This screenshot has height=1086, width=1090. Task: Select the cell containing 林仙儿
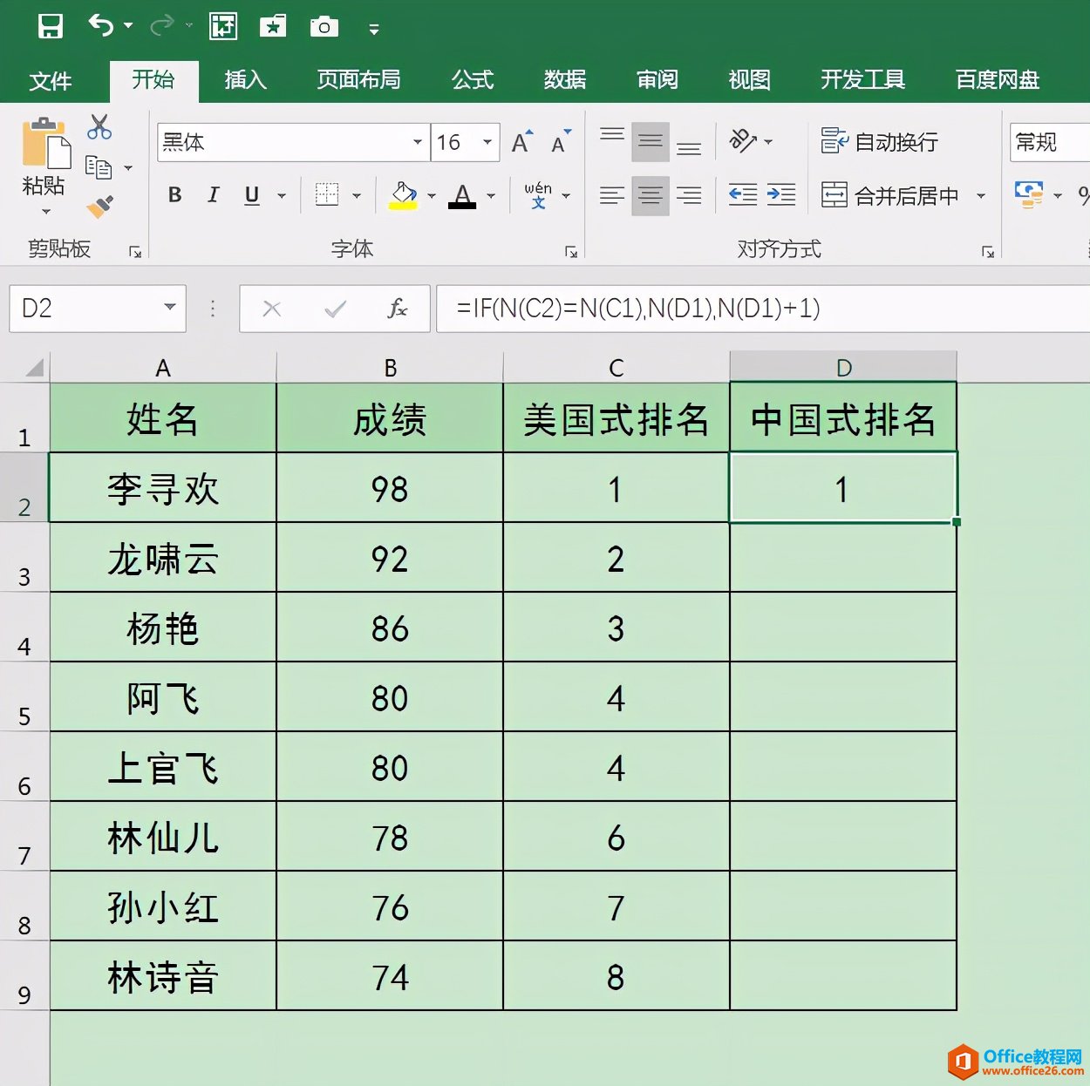tap(163, 837)
